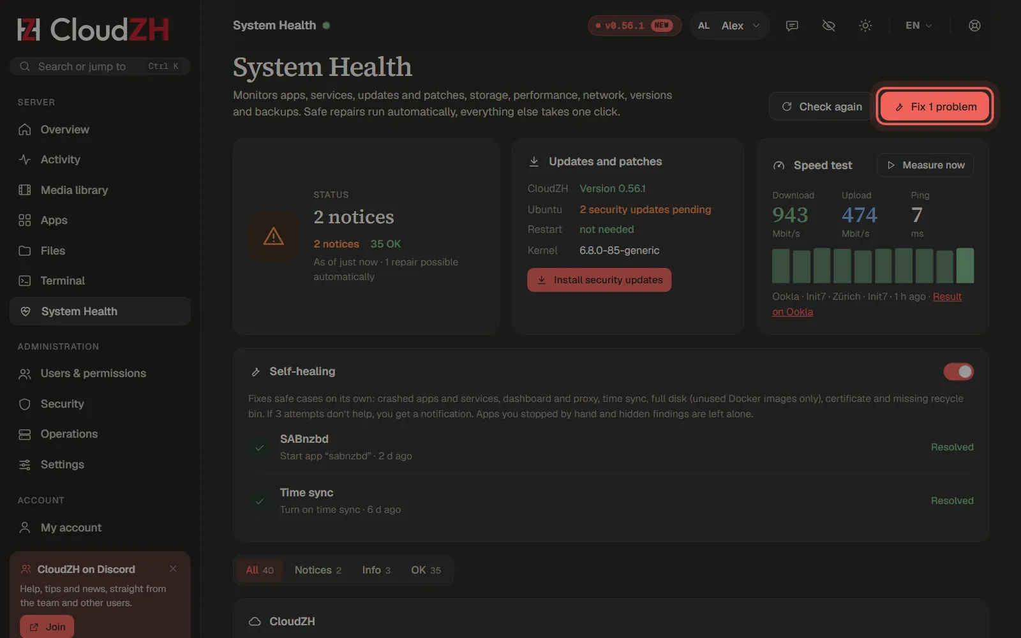Viewport: 1021px width, 638px height.
Task: Click the Self-healing wand icon
Action: (255, 372)
